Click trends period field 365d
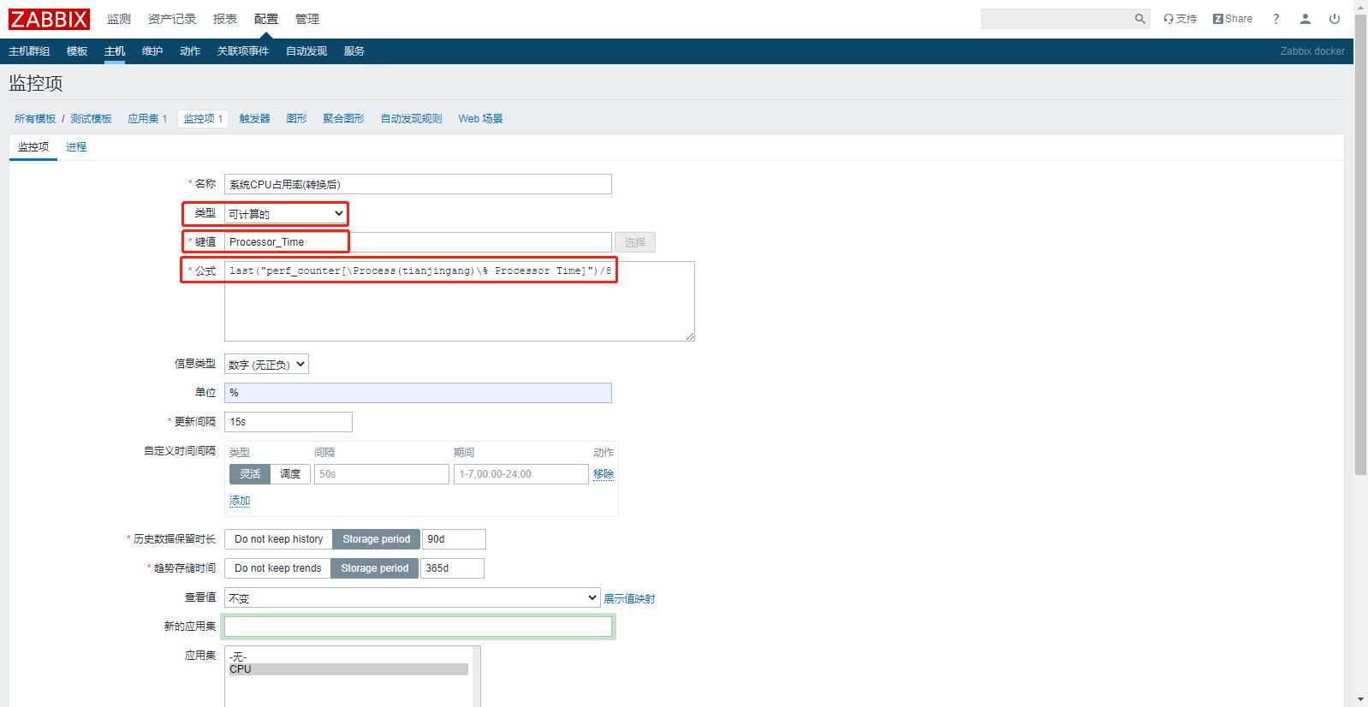Image resolution: width=1368 pixels, height=707 pixels. pos(452,568)
